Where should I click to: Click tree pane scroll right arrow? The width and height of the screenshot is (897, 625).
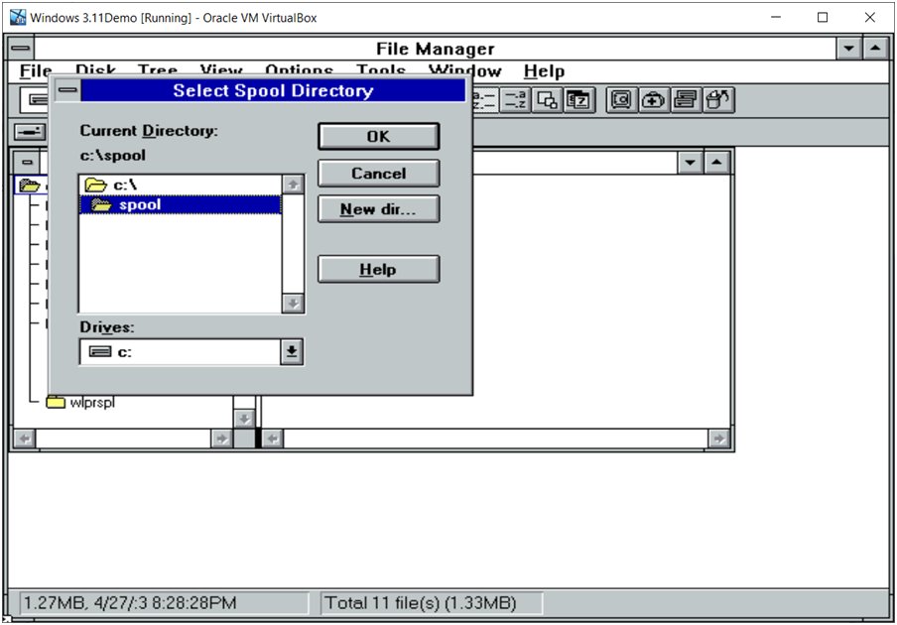(221, 438)
